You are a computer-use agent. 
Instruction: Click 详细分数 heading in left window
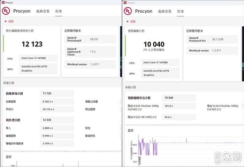click(9, 83)
